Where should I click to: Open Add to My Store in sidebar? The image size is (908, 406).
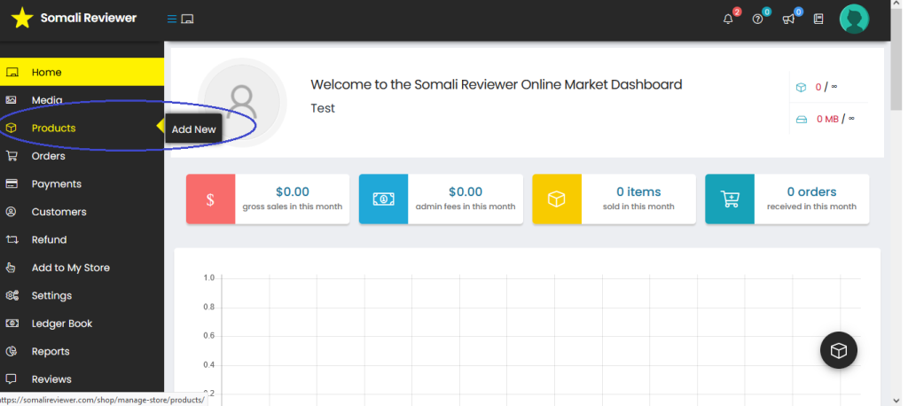(82, 268)
